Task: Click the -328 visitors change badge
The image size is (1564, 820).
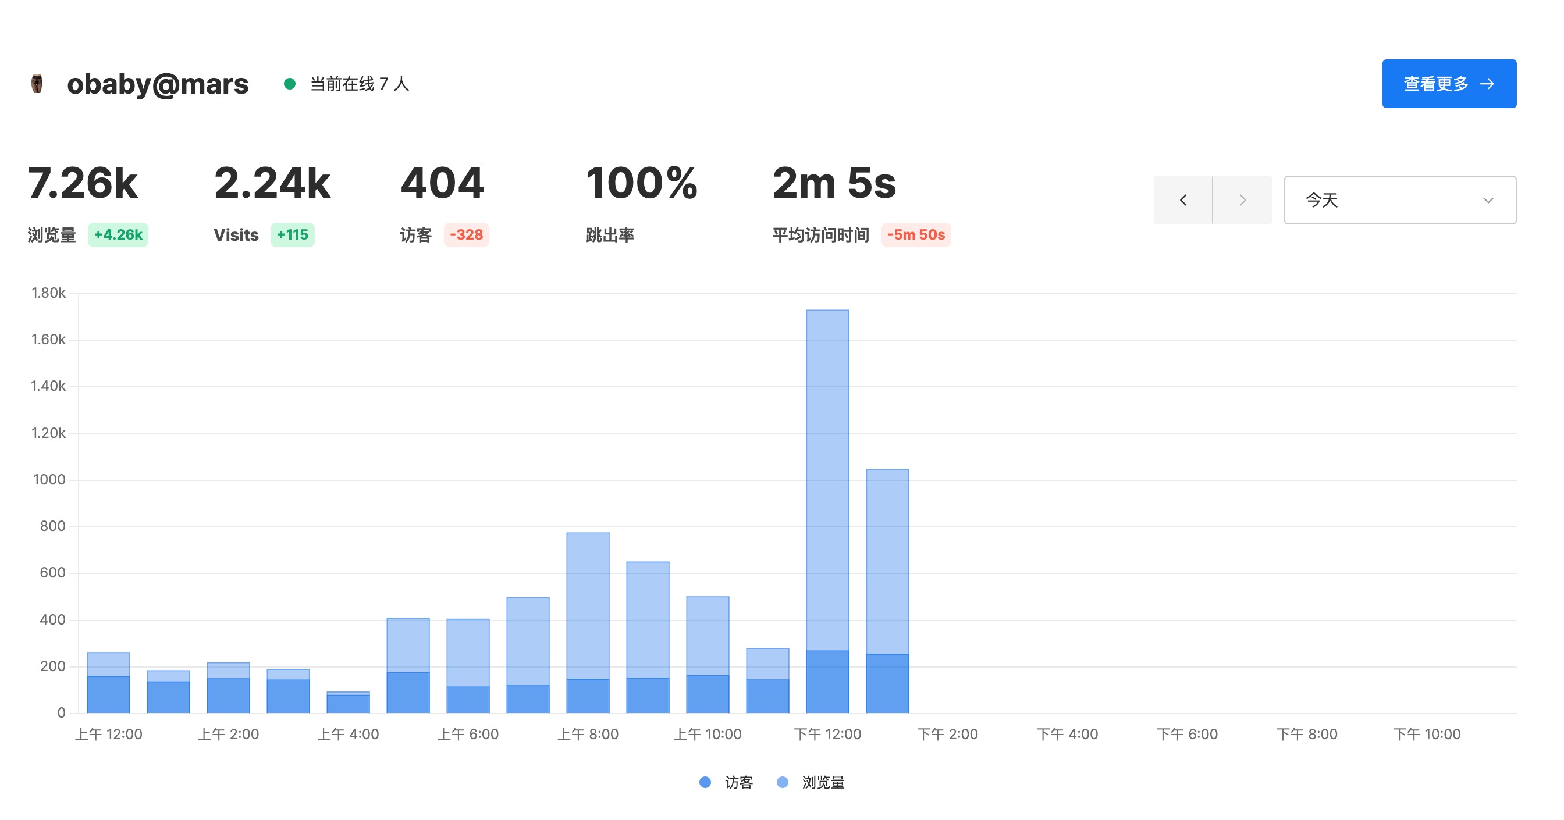Action: click(466, 235)
